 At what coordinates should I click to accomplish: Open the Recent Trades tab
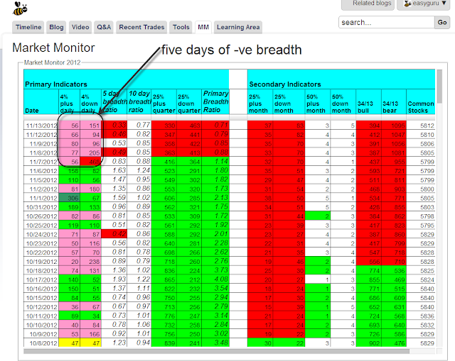coord(141,27)
